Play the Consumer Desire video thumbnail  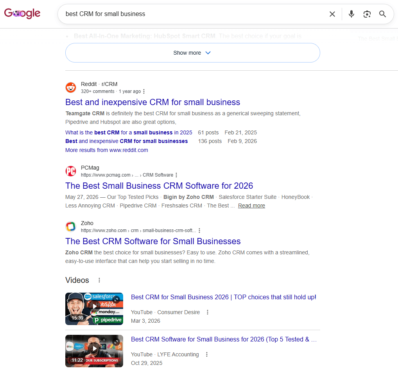[94, 309]
